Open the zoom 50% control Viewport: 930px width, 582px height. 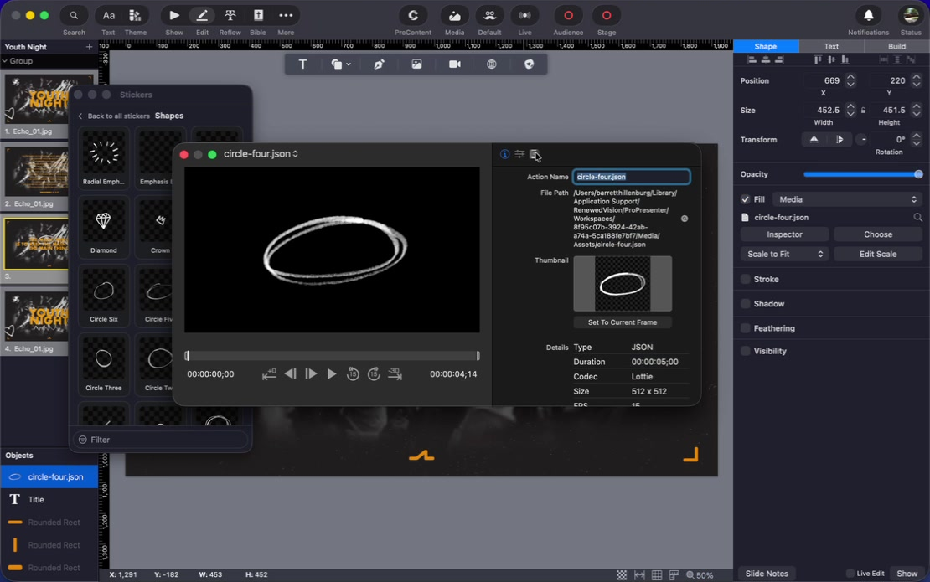(700, 575)
